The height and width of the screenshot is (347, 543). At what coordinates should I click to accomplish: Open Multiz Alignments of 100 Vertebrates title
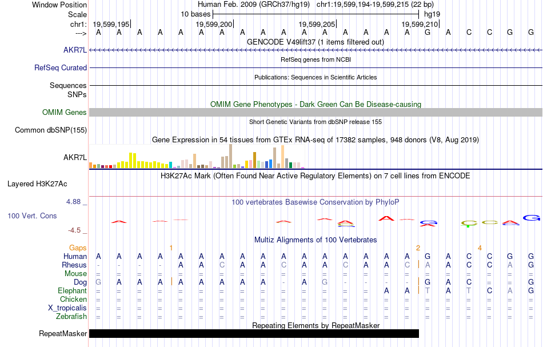point(316,240)
